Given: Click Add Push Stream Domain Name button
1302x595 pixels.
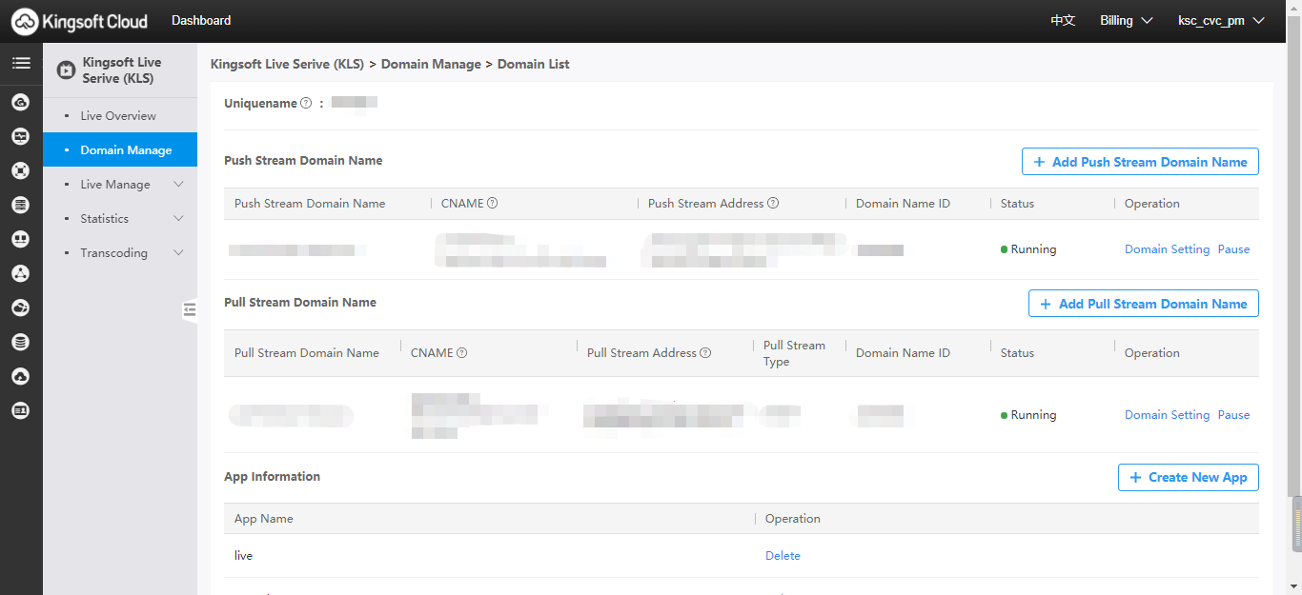Looking at the screenshot, I should click(1140, 162).
